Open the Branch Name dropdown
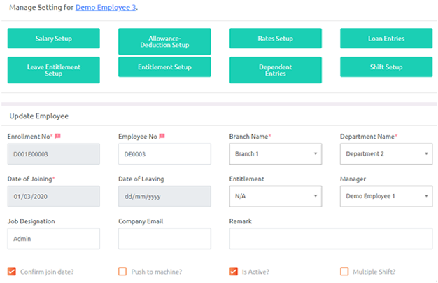 click(275, 154)
